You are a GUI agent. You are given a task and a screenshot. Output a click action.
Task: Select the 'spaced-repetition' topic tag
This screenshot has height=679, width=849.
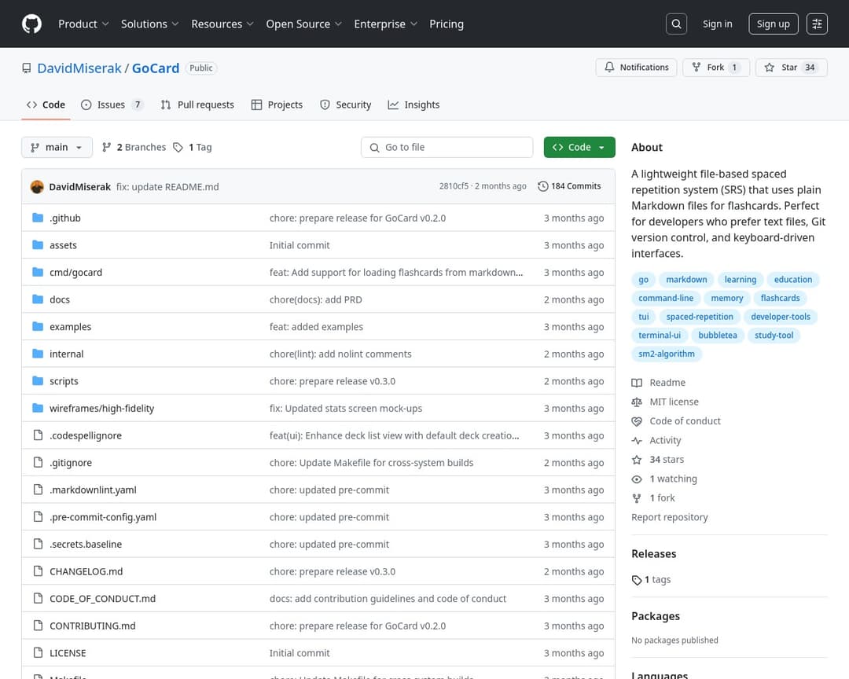pyautogui.click(x=700, y=317)
